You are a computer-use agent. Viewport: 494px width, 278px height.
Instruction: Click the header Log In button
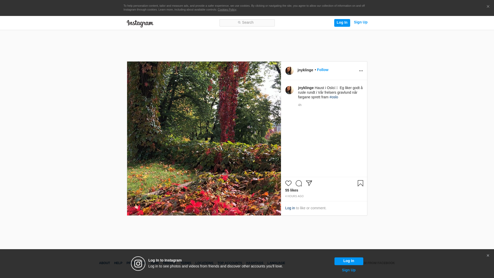pos(342,23)
